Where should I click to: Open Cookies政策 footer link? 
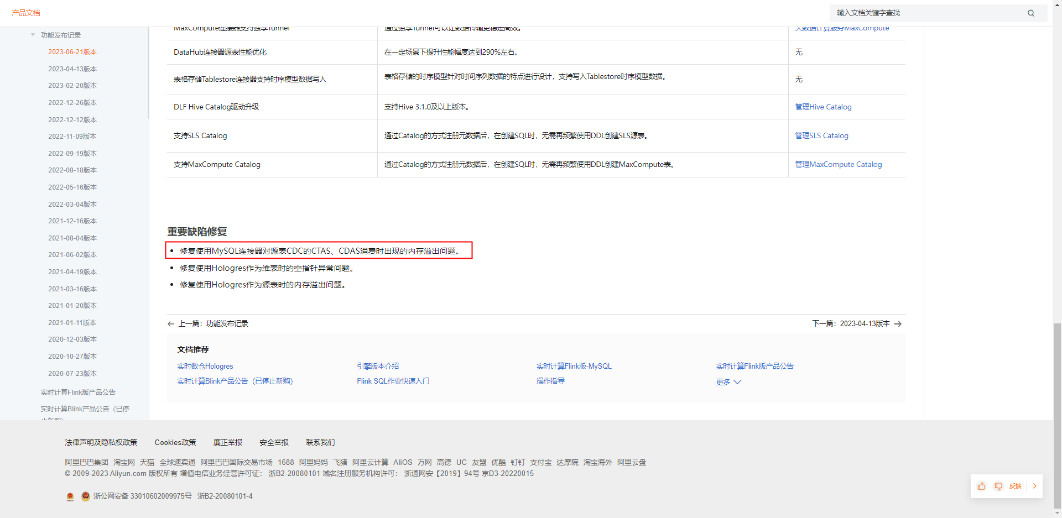[x=175, y=443]
